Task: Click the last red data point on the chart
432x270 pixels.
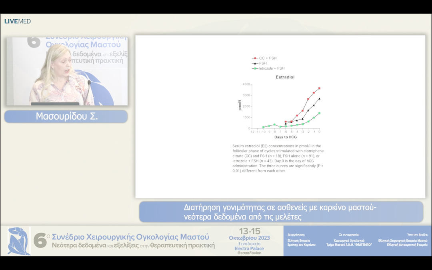Action: pos(319,88)
